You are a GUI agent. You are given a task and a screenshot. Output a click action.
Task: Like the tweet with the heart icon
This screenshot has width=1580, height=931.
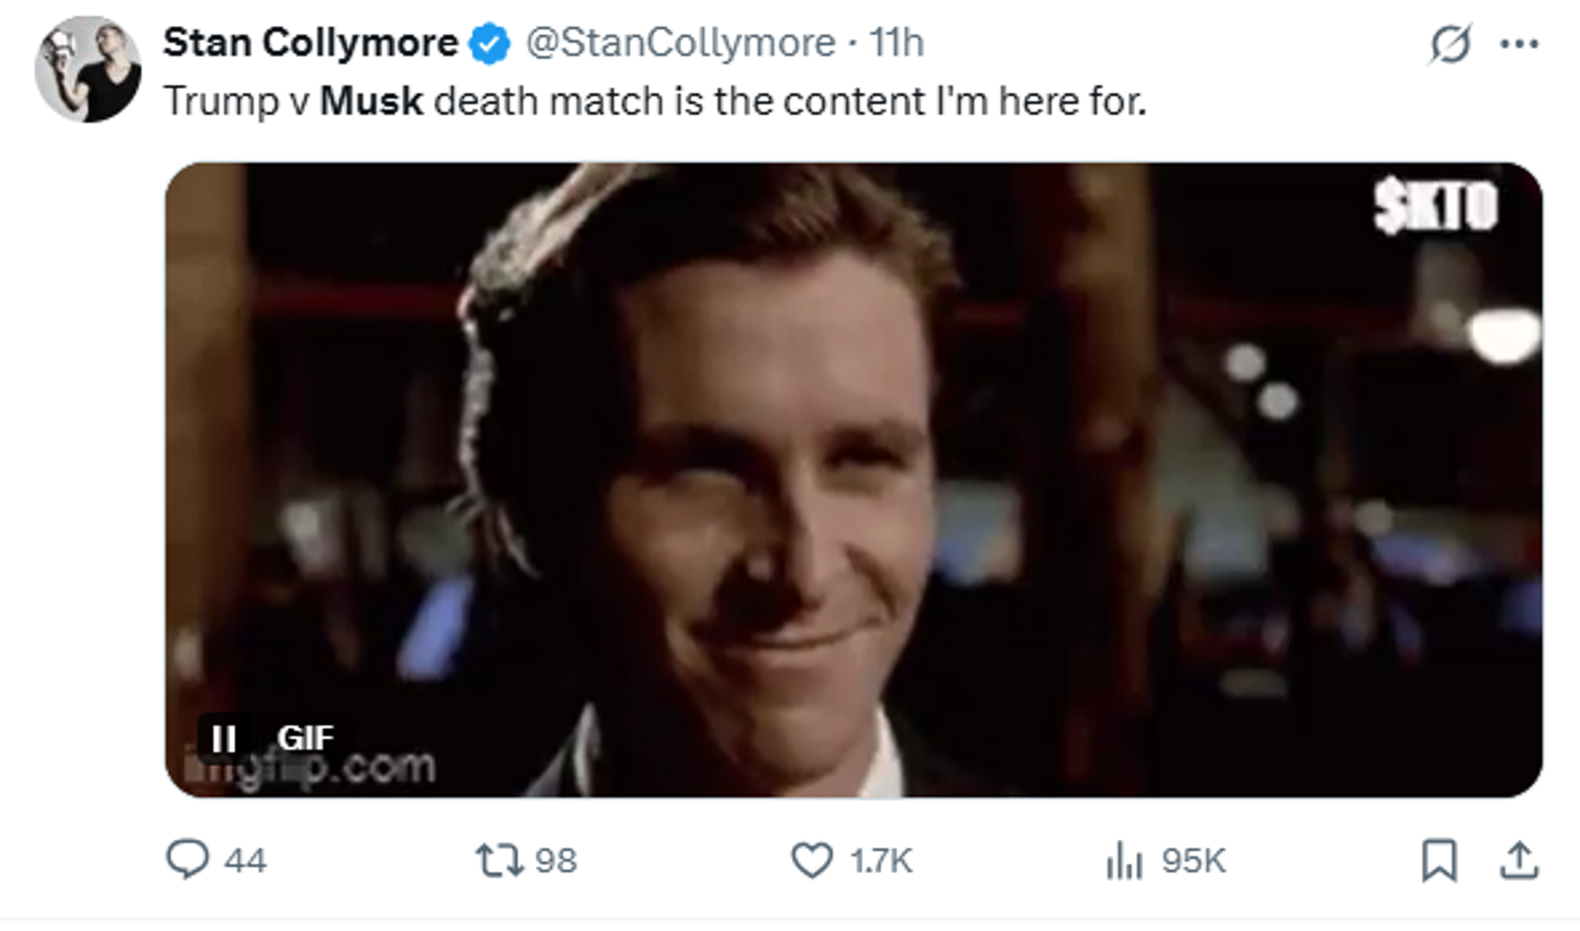[812, 859]
